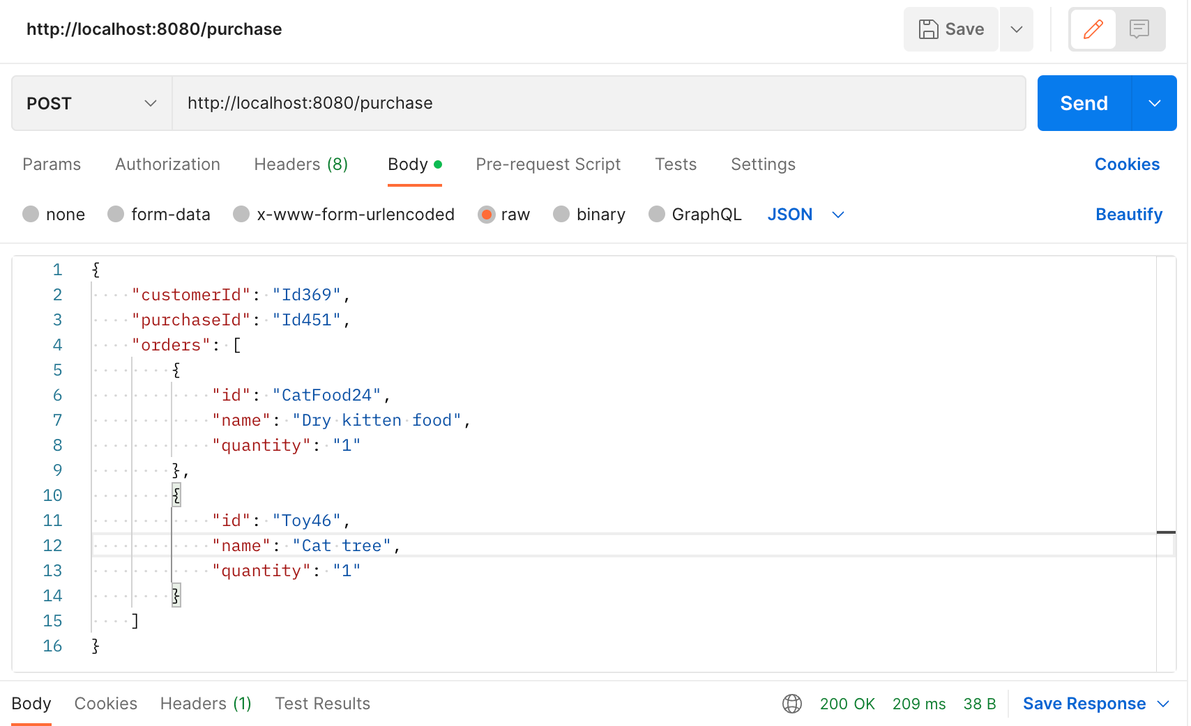
Task: Choose the GraphQL body type
Action: [657, 215]
